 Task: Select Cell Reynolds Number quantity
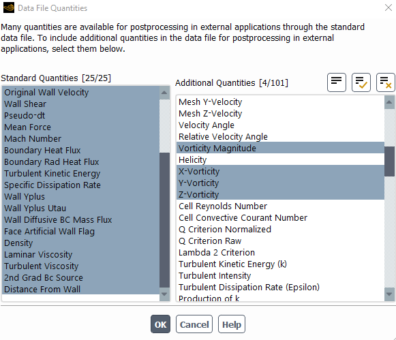click(x=280, y=206)
